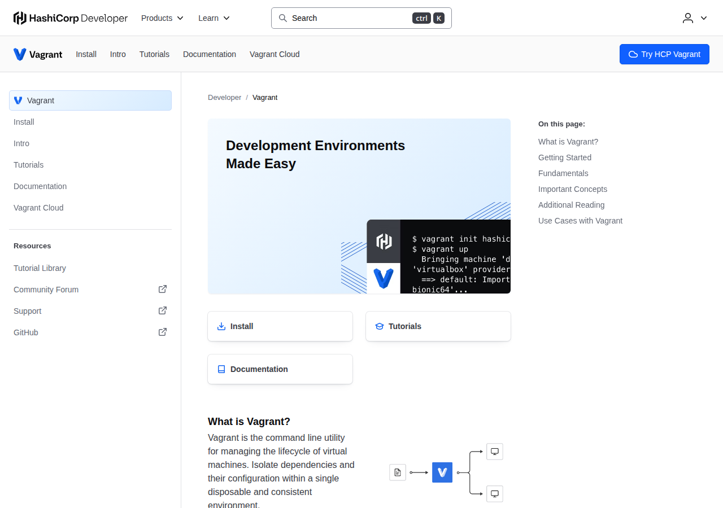Screen dimensions: 723x508
Task: Jump to the Additional Reading section link
Action: (x=572, y=205)
